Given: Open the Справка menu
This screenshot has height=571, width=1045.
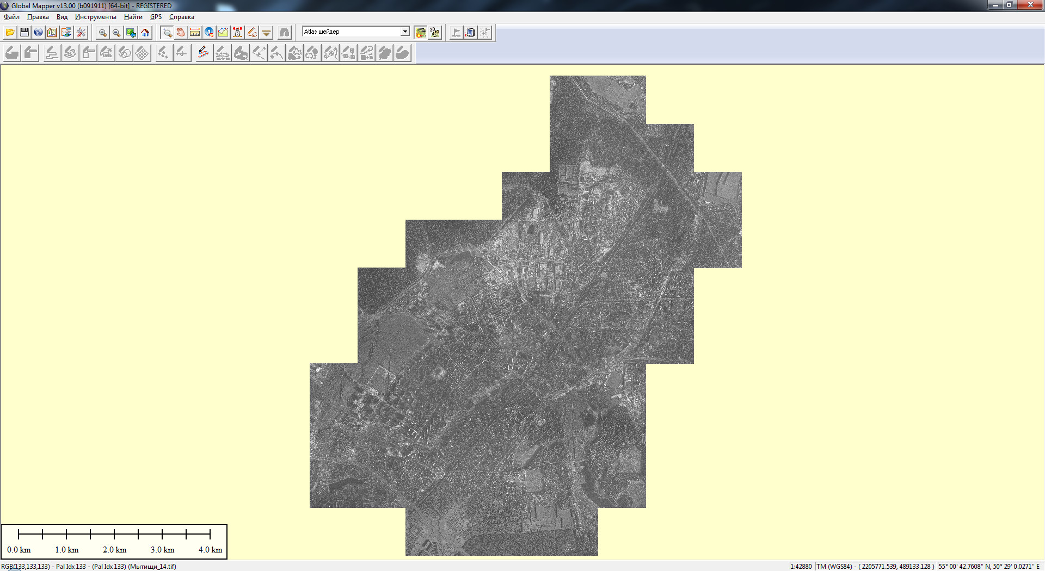Looking at the screenshot, I should [181, 17].
